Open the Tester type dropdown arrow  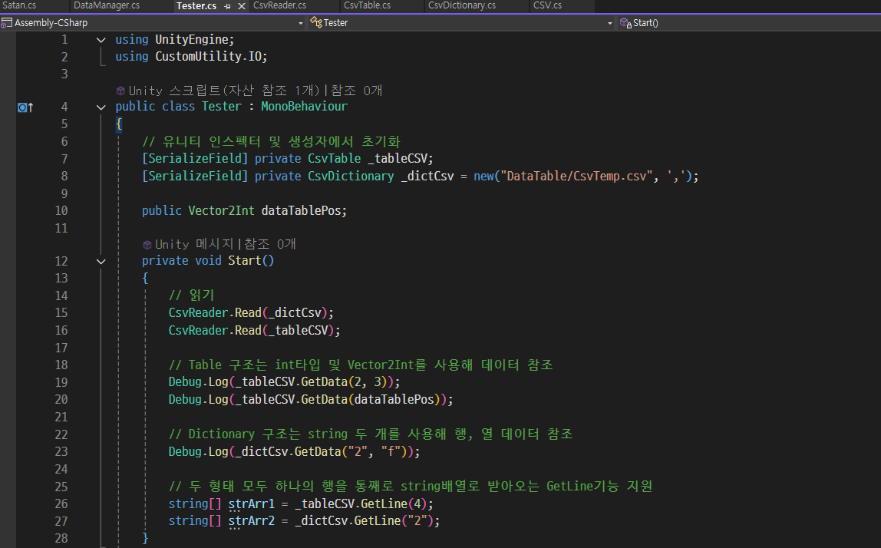(x=610, y=23)
